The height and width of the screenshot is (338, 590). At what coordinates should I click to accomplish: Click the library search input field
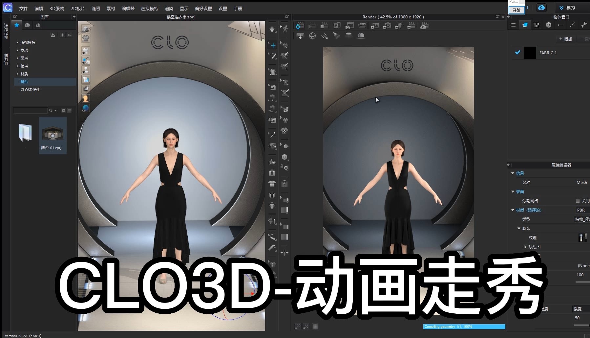click(x=30, y=111)
